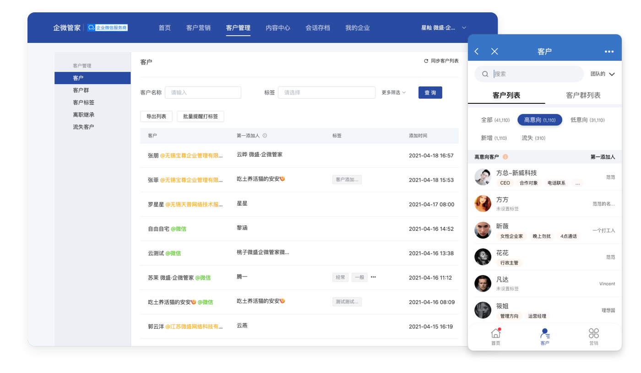Click the sync refresh icon for customer list

tap(426, 61)
